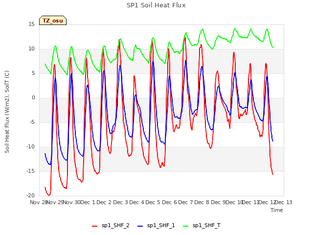The image size is (313, 235).
Task: Click the y-axis value -20
Action: [30, 196]
